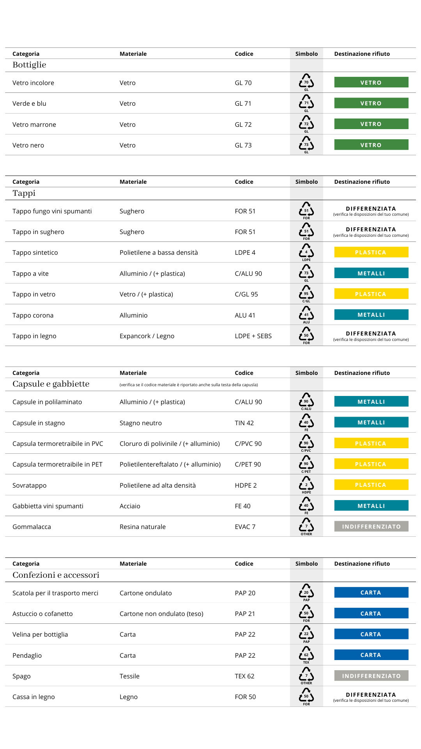Click the LDPE 4 recycling symbol
Image resolution: width=421 pixels, height=749 pixels.
point(306,252)
